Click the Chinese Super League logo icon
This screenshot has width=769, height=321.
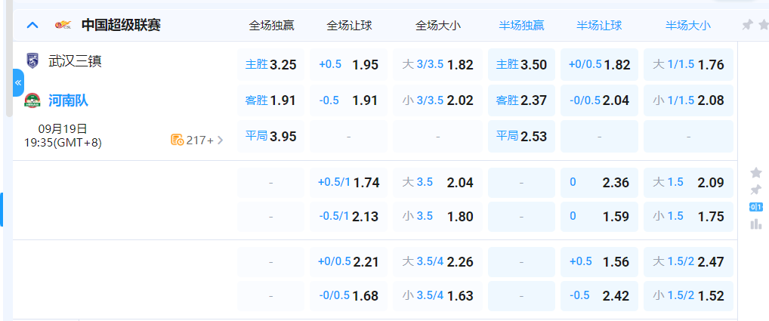click(x=62, y=25)
